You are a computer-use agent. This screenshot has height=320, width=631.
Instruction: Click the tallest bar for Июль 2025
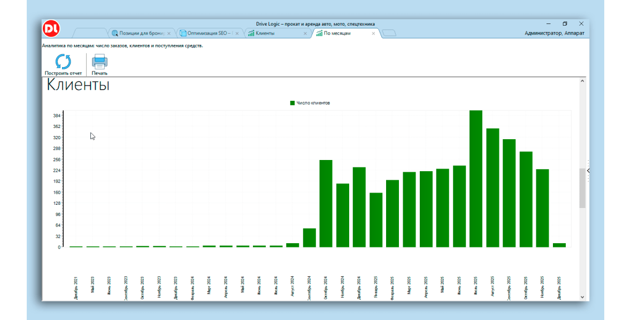(476, 179)
